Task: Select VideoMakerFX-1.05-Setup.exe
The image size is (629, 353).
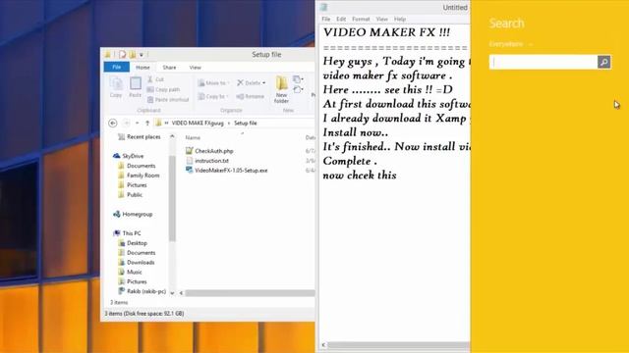Action: tap(227, 170)
